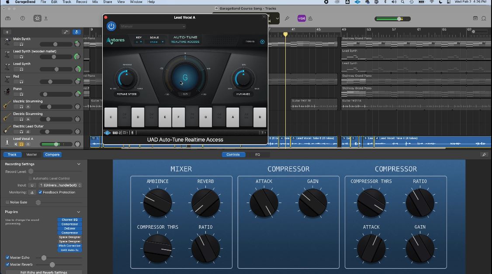Enable the Noise Gate checkbox
The width and height of the screenshot is (492, 274).
click(x=7, y=202)
